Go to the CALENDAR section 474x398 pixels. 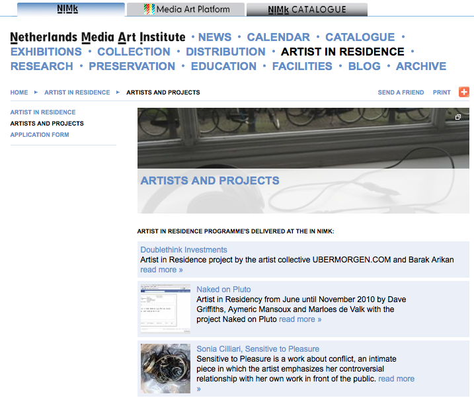[x=278, y=37]
